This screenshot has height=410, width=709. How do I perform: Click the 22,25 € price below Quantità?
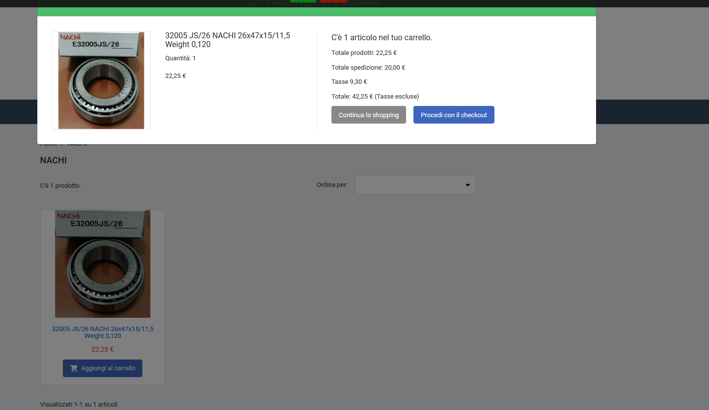click(176, 76)
